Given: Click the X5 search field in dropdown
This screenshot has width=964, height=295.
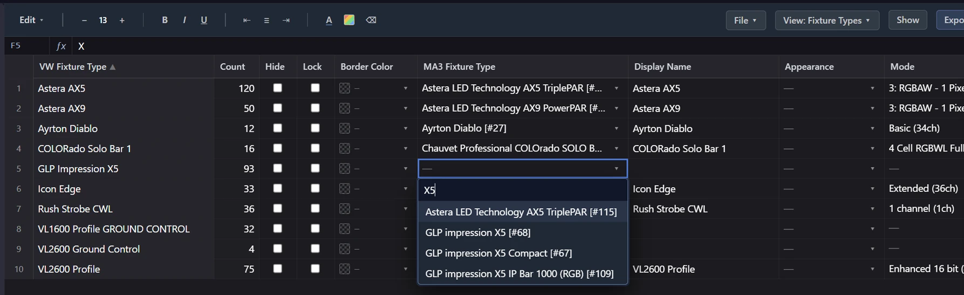Looking at the screenshot, I should 523,190.
